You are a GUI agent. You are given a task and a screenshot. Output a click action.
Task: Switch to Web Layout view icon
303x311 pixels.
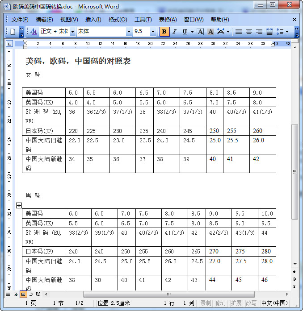click(16, 294)
